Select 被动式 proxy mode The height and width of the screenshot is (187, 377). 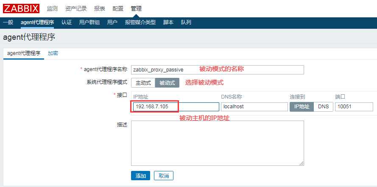(168, 83)
